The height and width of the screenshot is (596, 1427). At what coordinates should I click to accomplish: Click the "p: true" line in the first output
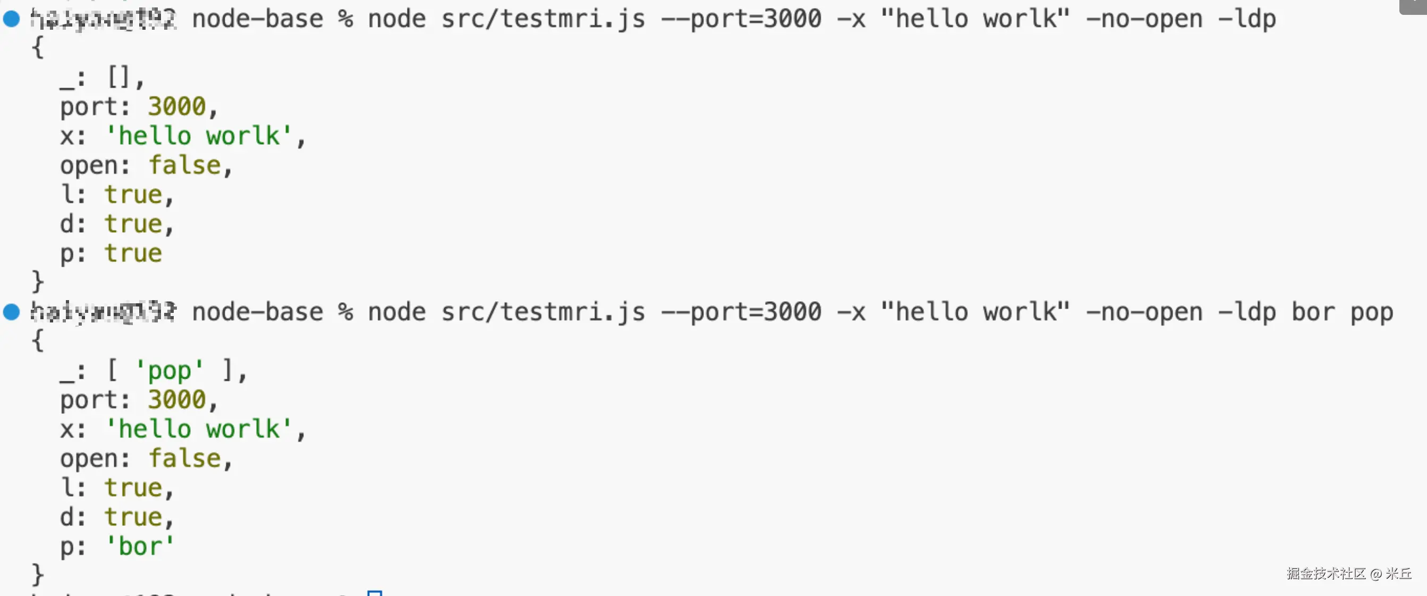pyautogui.click(x=111, y=253)
